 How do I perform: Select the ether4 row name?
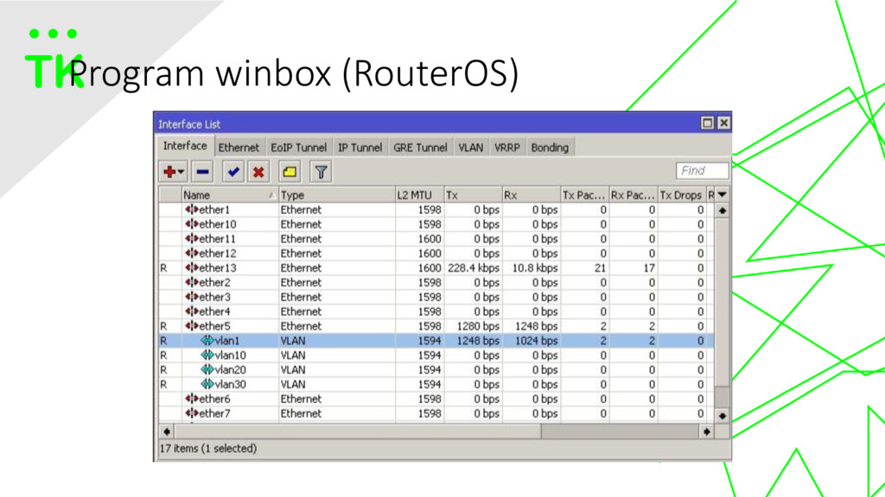point(214,312)
